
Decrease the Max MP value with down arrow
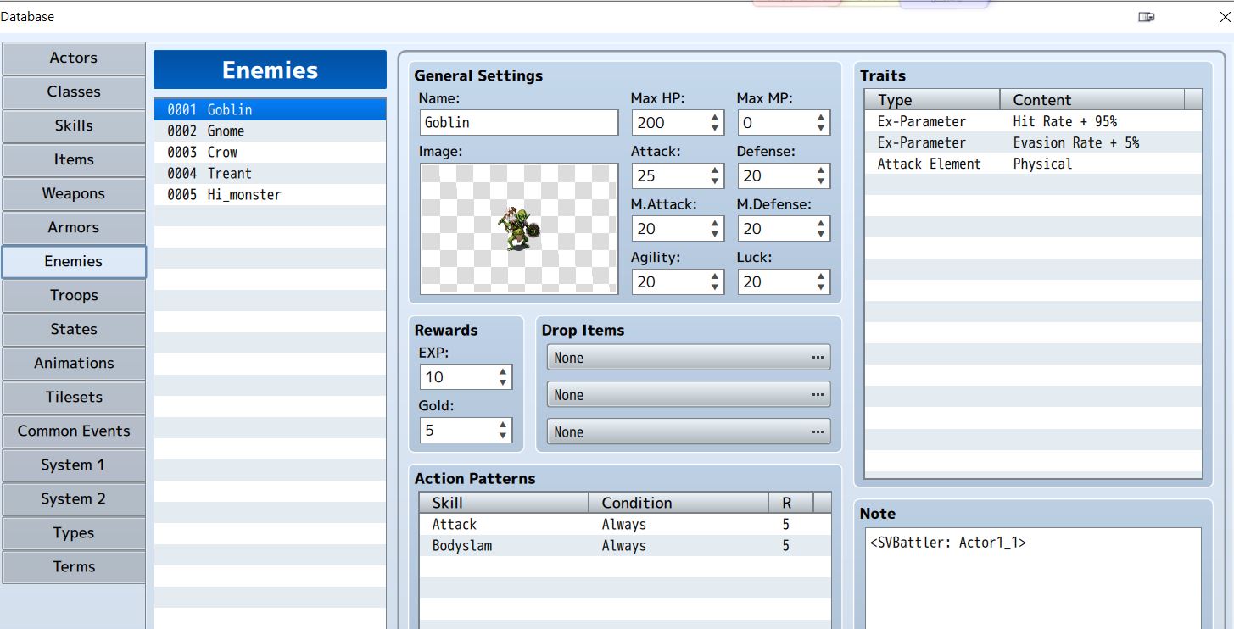point(821,128)
